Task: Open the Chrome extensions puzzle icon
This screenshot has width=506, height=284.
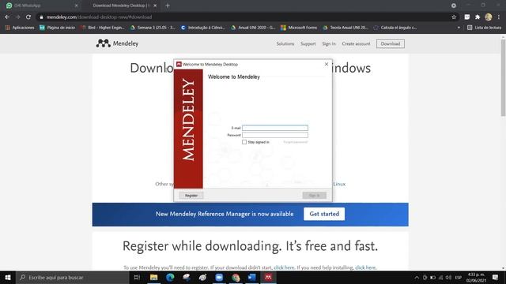Action: coord(478,17)
